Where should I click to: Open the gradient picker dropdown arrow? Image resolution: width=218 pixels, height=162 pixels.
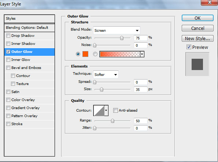142,54
